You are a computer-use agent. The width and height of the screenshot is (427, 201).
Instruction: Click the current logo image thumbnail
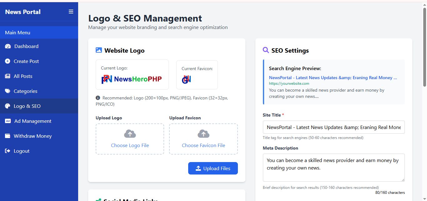click(132, 79)
